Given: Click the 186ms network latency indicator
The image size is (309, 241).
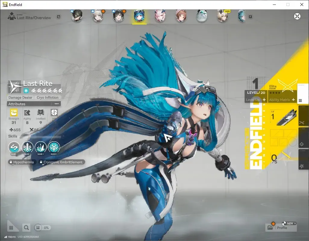Looking at the screenshot, I should pos(10,237).
